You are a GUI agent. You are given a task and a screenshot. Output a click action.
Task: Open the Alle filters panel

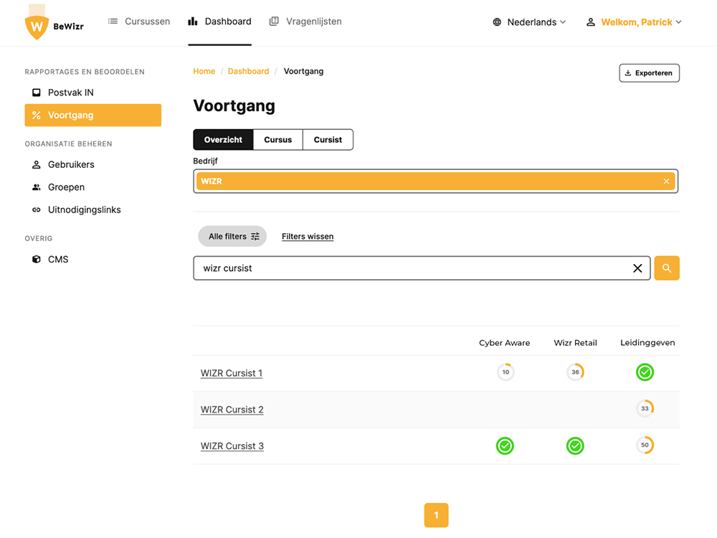tap(232, 236)
